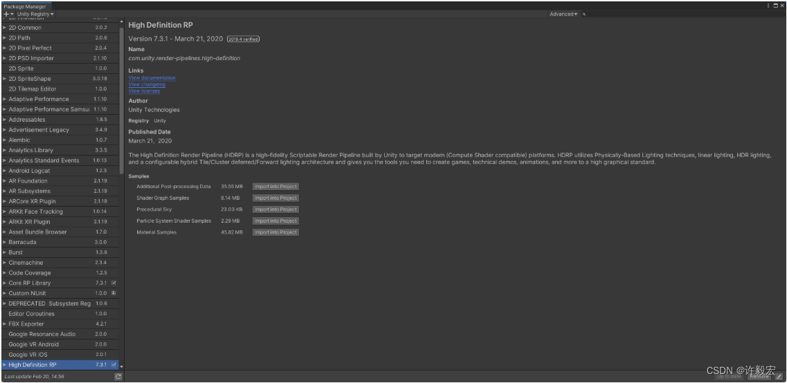Select the Editor Coroutines package
Screen dimensions: 787x383
click(60, 314)
